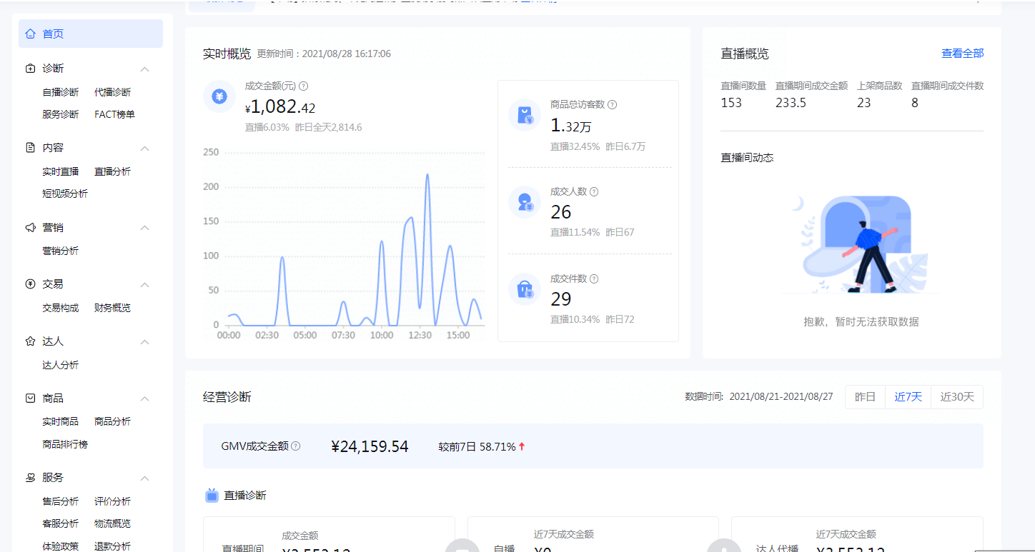Open 营销分析 page
The image size is (1035, 552).
point(61,251)
